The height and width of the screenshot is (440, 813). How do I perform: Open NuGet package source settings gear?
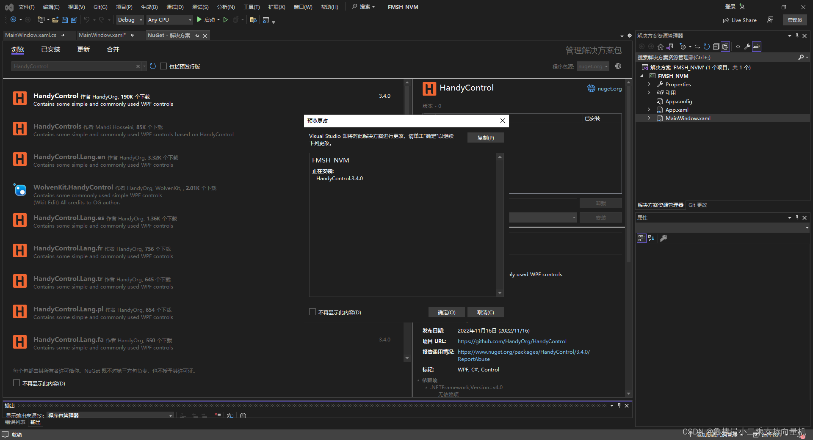[x=618, y=66]
